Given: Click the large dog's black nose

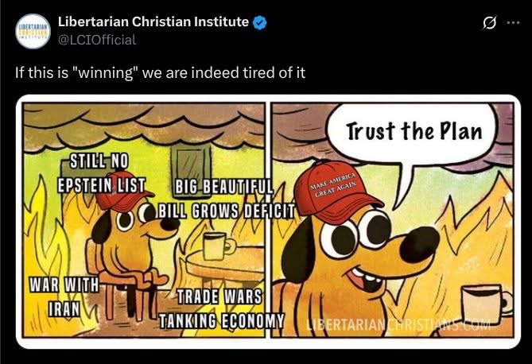Looking at the screenshot, I should (419, 244).
